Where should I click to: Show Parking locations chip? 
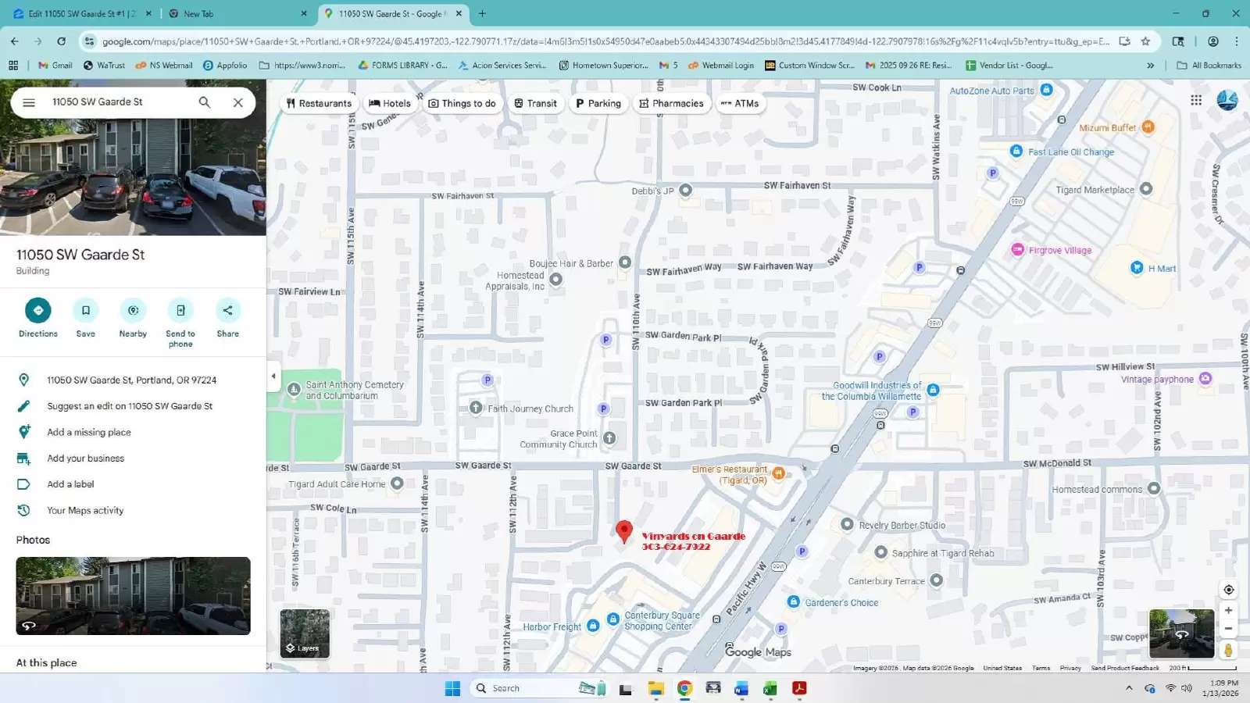coord(598,103)
